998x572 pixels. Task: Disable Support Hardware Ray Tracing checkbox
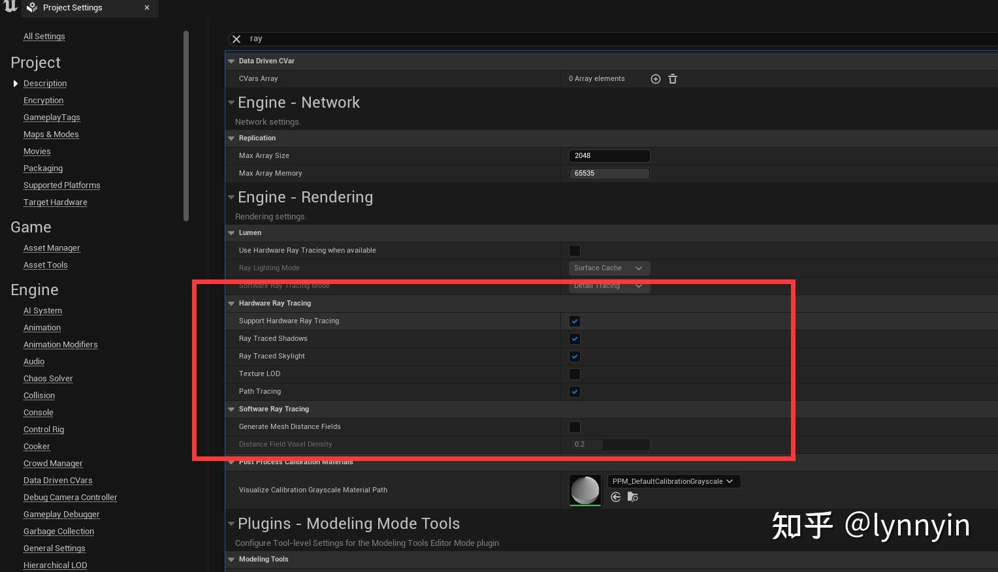coord(575,321)
